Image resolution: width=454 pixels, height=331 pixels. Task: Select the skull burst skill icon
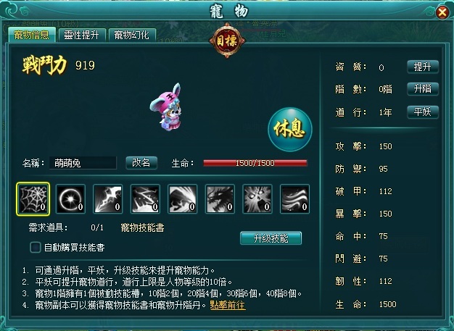click(x=257, y=199)
